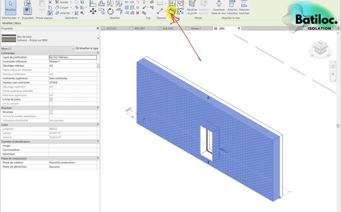
Task: Collapse the Contraintes section
Action: [x=98, y=53]
